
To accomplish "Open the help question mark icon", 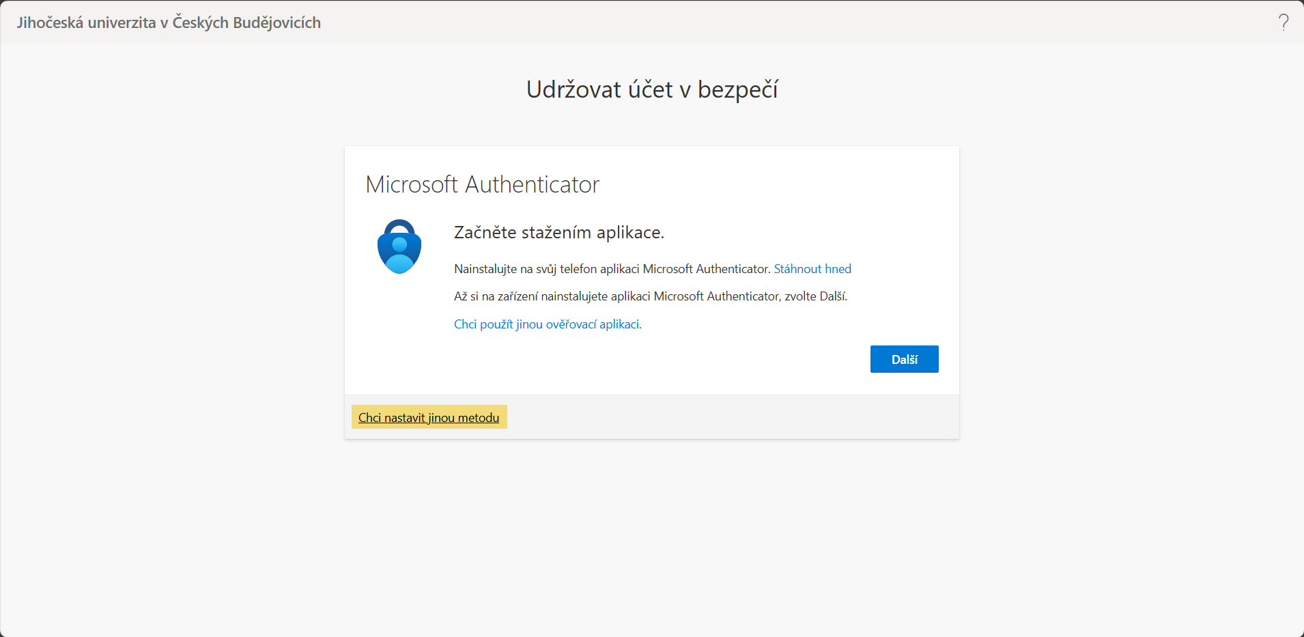I will click(1284, 23).
